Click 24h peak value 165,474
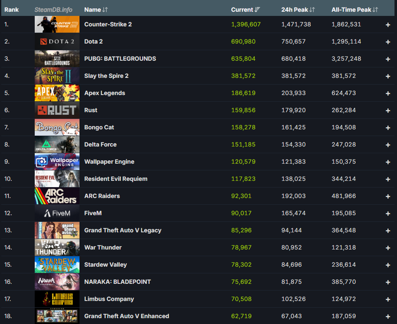The height and width of the screenshot is (324, 397). pos(293,213)
